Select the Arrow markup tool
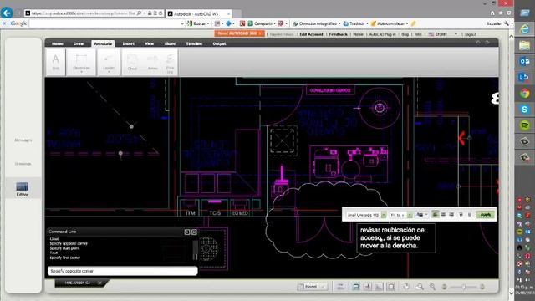Screen dimensions: 535x301 point(152,62)
